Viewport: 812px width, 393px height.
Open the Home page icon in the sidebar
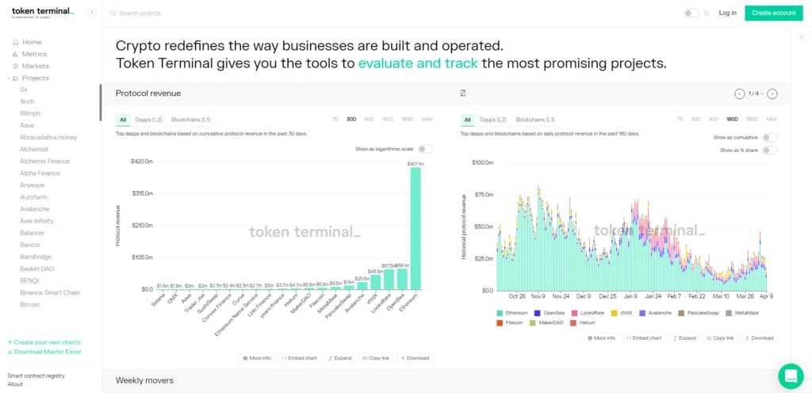point(16,43)
